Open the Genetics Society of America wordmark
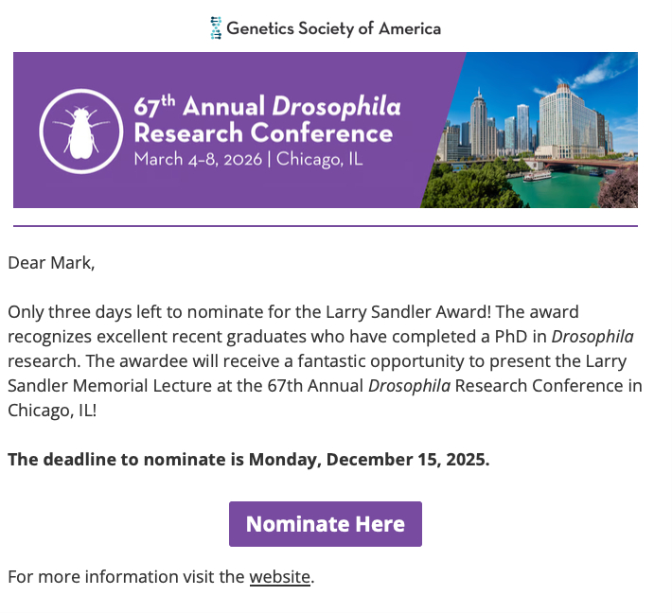The image size is (672, 613). [x=333, y=28]
